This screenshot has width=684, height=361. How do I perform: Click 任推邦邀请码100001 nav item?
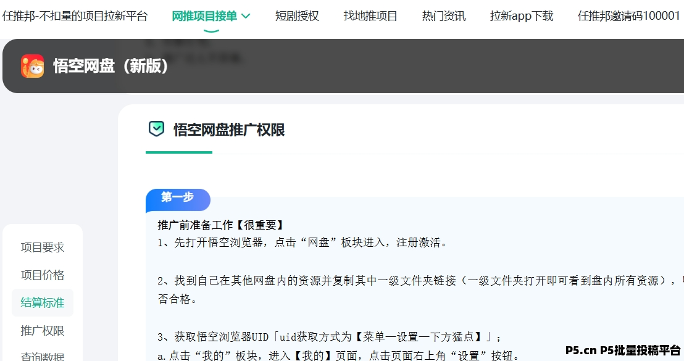(628, 16)
